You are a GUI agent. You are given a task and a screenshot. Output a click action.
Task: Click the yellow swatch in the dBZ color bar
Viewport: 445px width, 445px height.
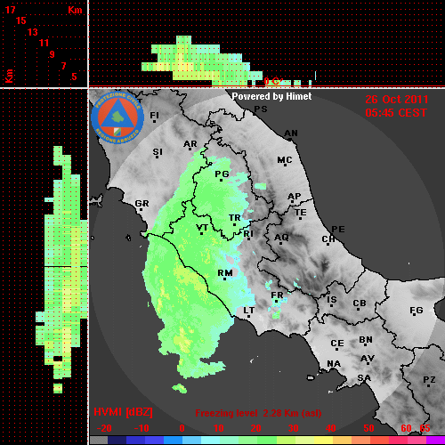pyautogui.click(x=323, y=441)
